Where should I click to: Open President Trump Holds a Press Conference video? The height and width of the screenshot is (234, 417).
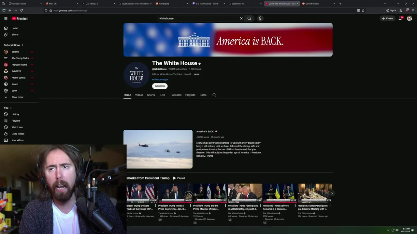click(x=175, y=193)
